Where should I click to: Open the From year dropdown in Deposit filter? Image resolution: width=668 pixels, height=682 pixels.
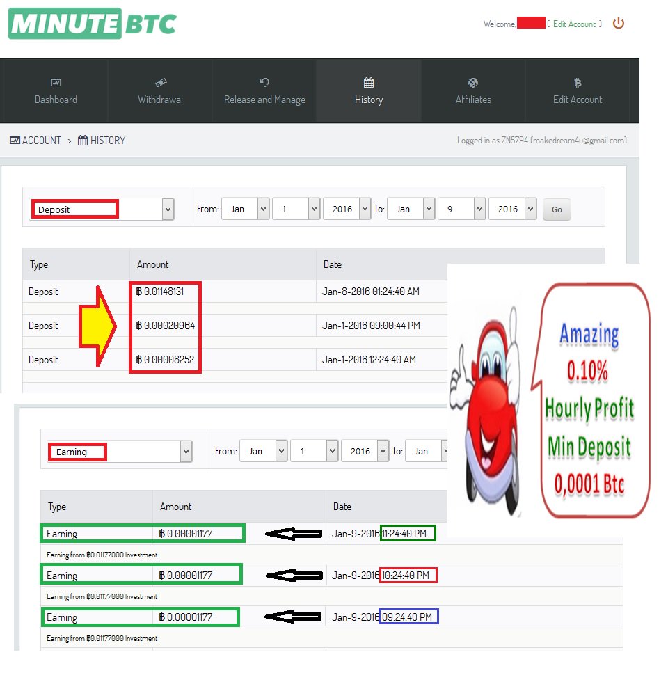[347, 209]
